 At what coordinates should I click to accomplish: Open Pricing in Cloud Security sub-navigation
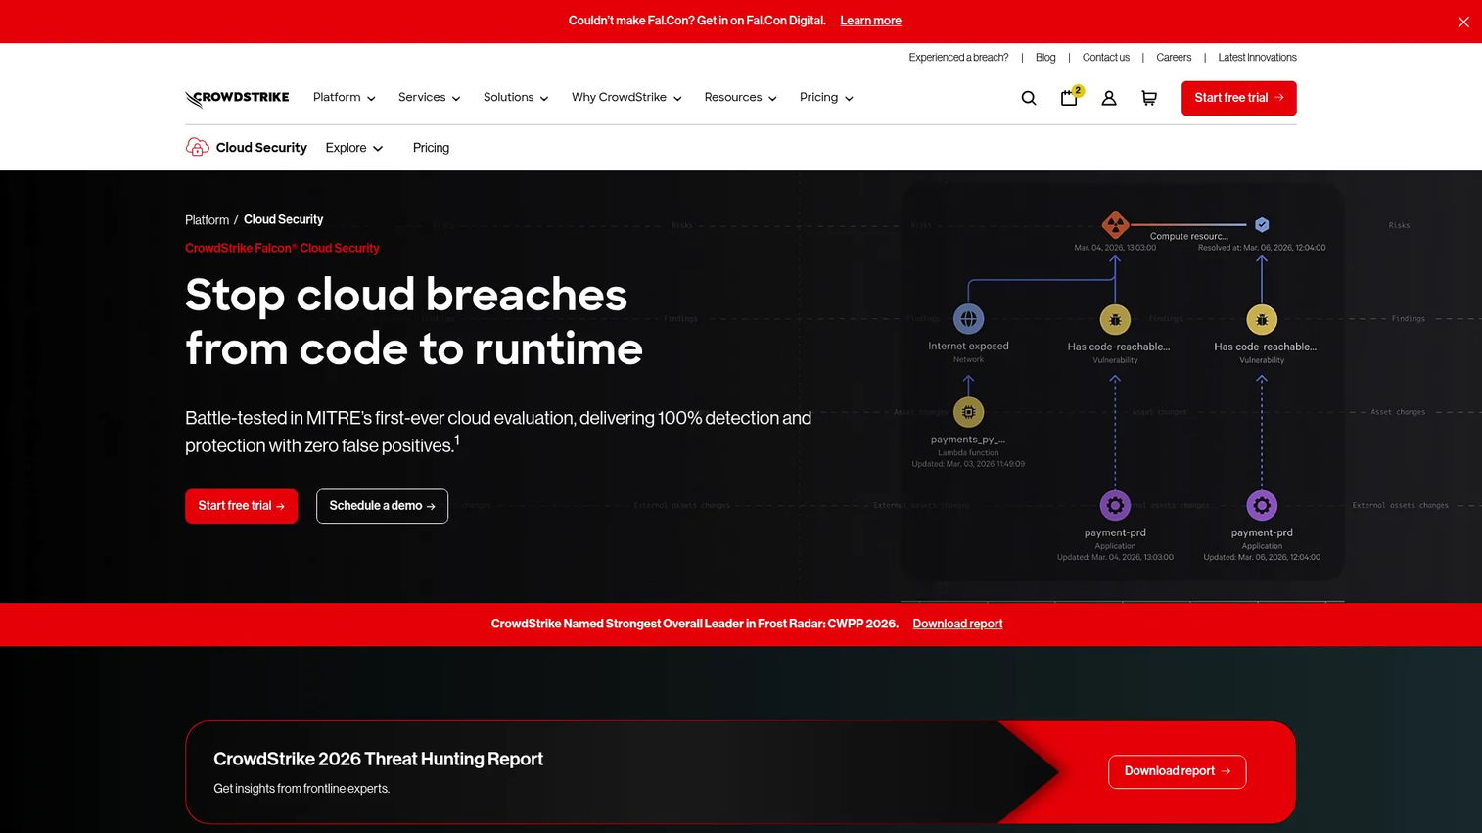431,148
